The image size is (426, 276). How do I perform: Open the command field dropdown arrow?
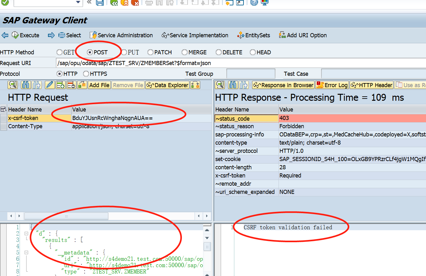click(78, 3)
